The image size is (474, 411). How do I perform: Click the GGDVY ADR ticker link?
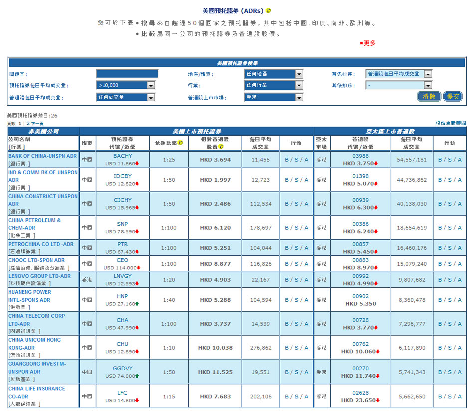click(x=122, y=369)
